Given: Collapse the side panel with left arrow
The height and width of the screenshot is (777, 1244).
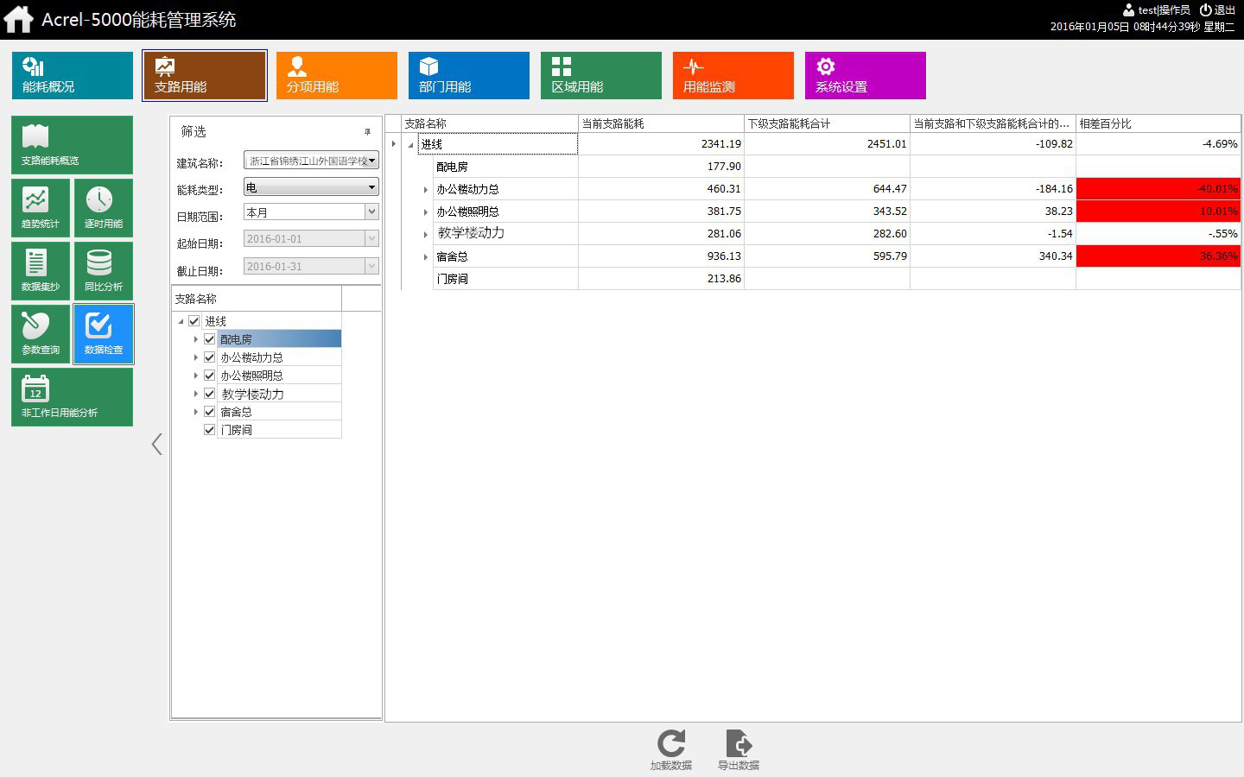Looking at the screenshot, I should (x=156, y=444).
